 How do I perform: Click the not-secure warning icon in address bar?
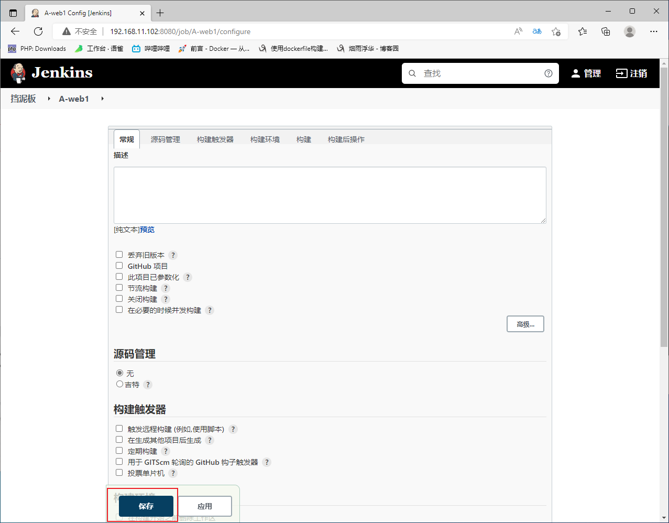67,31
